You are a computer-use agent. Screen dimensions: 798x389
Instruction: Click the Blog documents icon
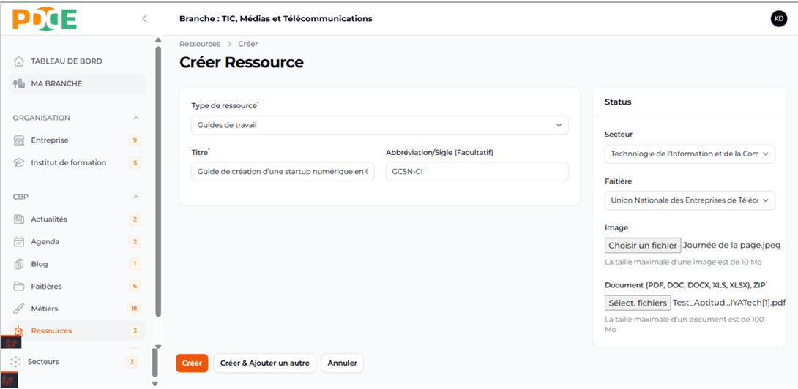tap(19, 264)
